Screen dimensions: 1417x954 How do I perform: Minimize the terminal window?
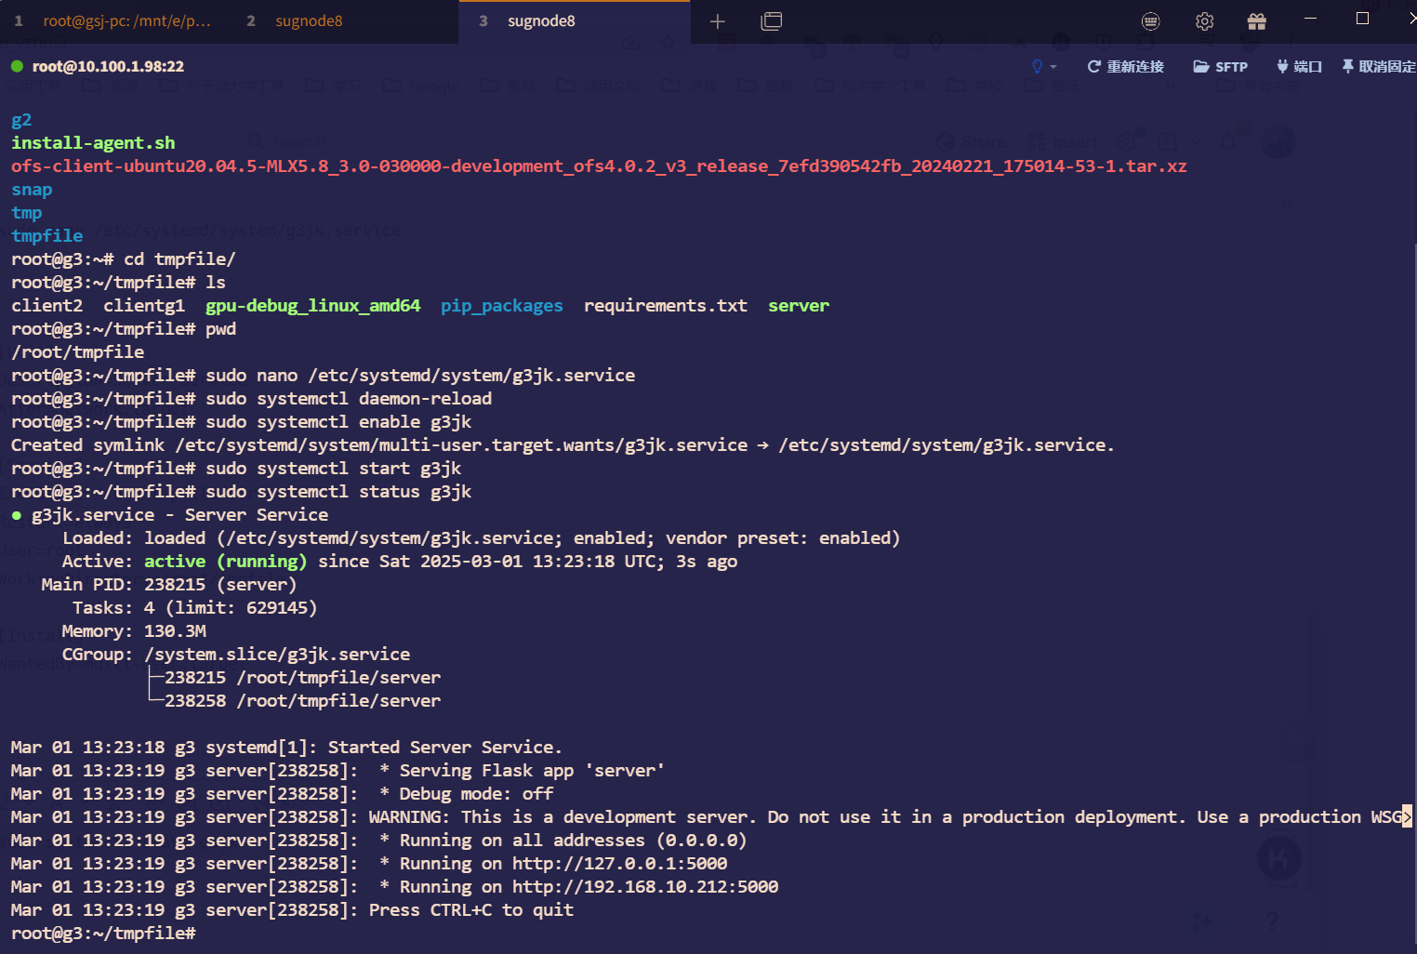pos(1311,19)
